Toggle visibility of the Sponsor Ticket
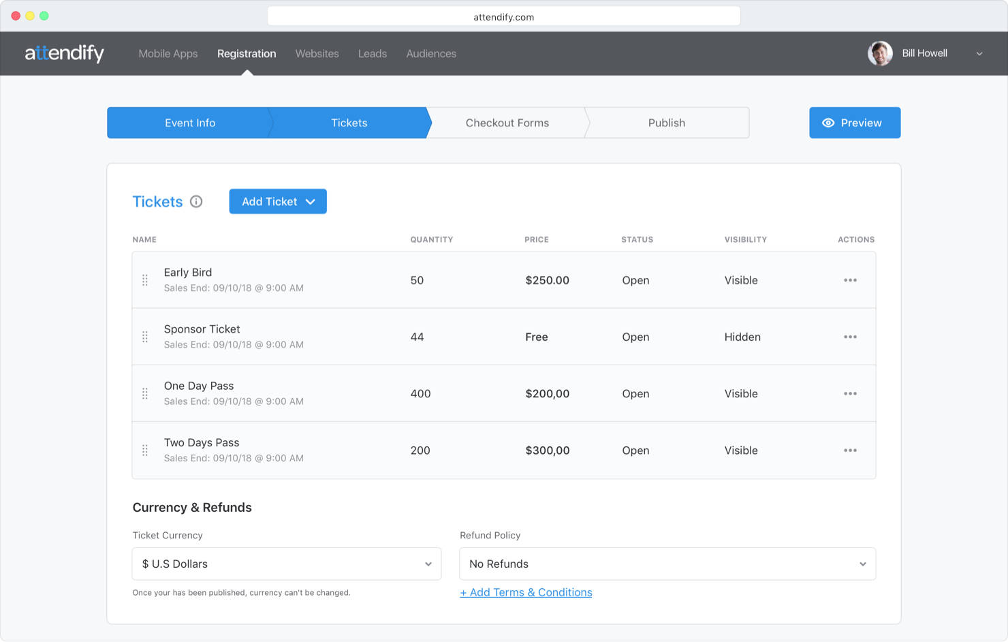 tap(742, 336)
